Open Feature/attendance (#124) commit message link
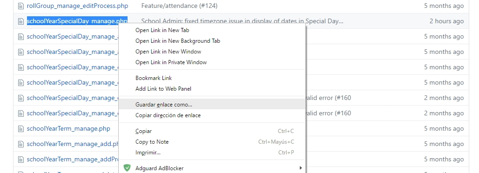This screenshot has width=479, height=173. click(179, 6)
